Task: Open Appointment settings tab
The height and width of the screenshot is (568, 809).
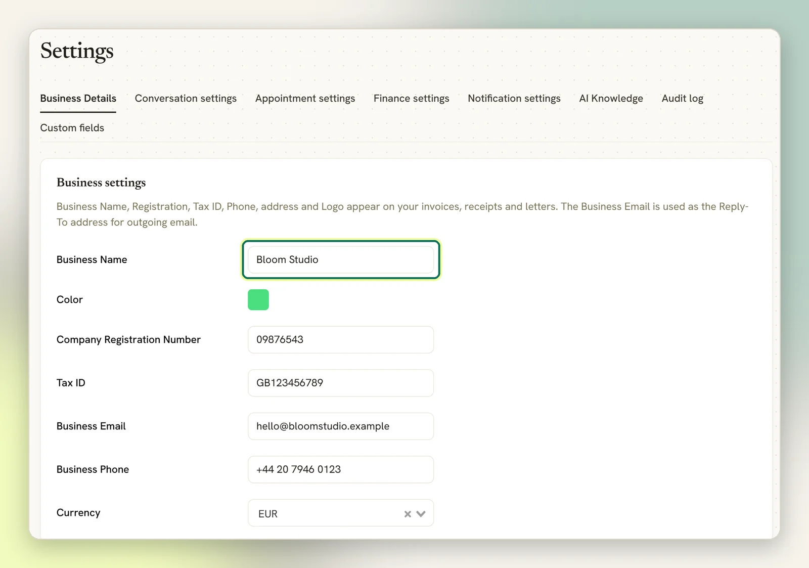Action: 305,99
